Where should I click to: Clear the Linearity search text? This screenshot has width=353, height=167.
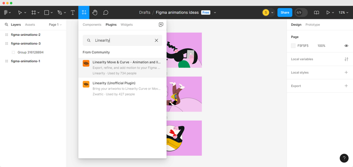pyautogui.click(x=156, y=40)
